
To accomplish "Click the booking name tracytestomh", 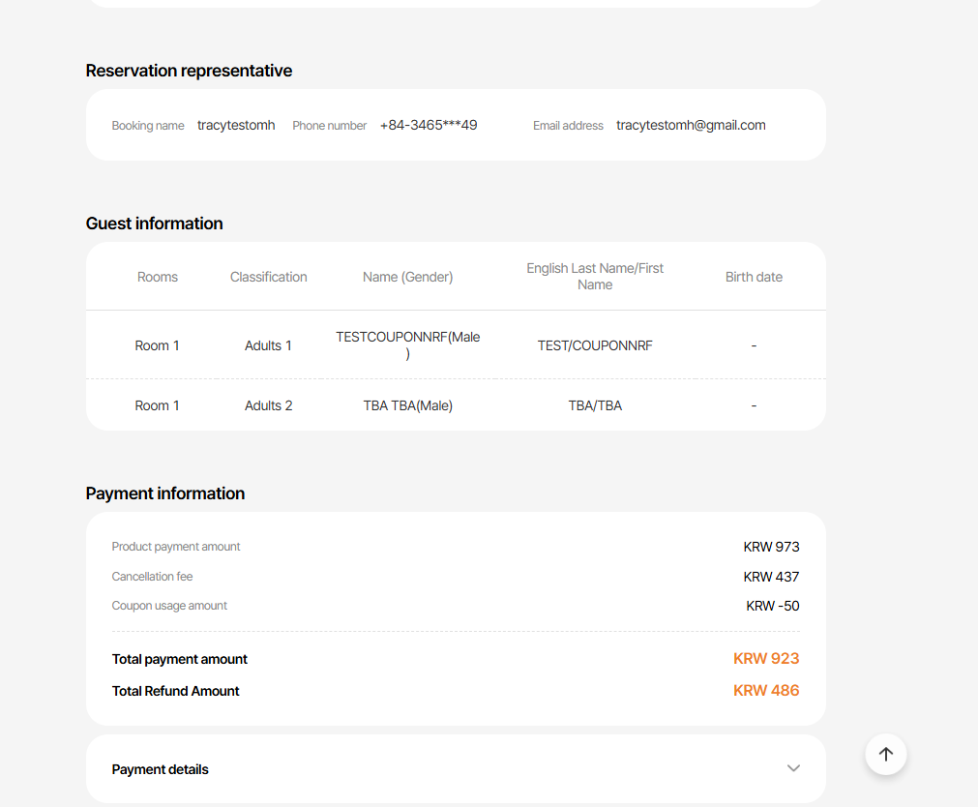I will click(236, 125).
